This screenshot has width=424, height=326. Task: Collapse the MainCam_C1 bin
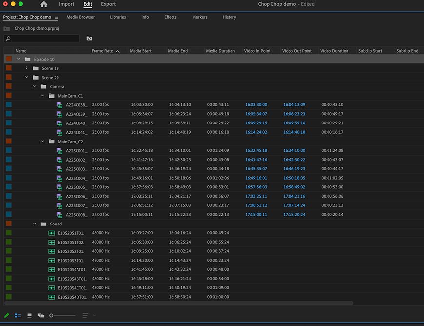[42, 96]
